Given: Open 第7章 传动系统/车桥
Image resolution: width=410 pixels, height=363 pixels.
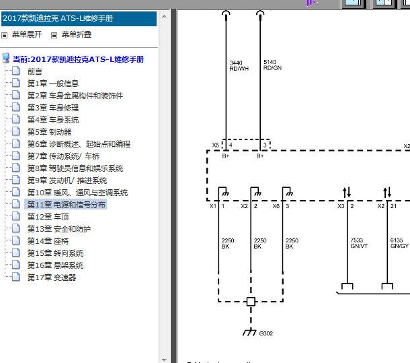Looking at the screenshot, I should (64, 156).
